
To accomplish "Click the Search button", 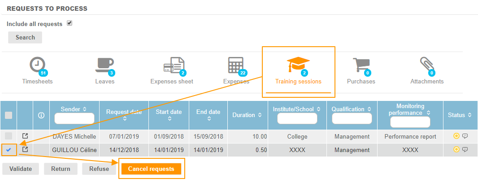I will pyautogui.click(x=25, y=37).
